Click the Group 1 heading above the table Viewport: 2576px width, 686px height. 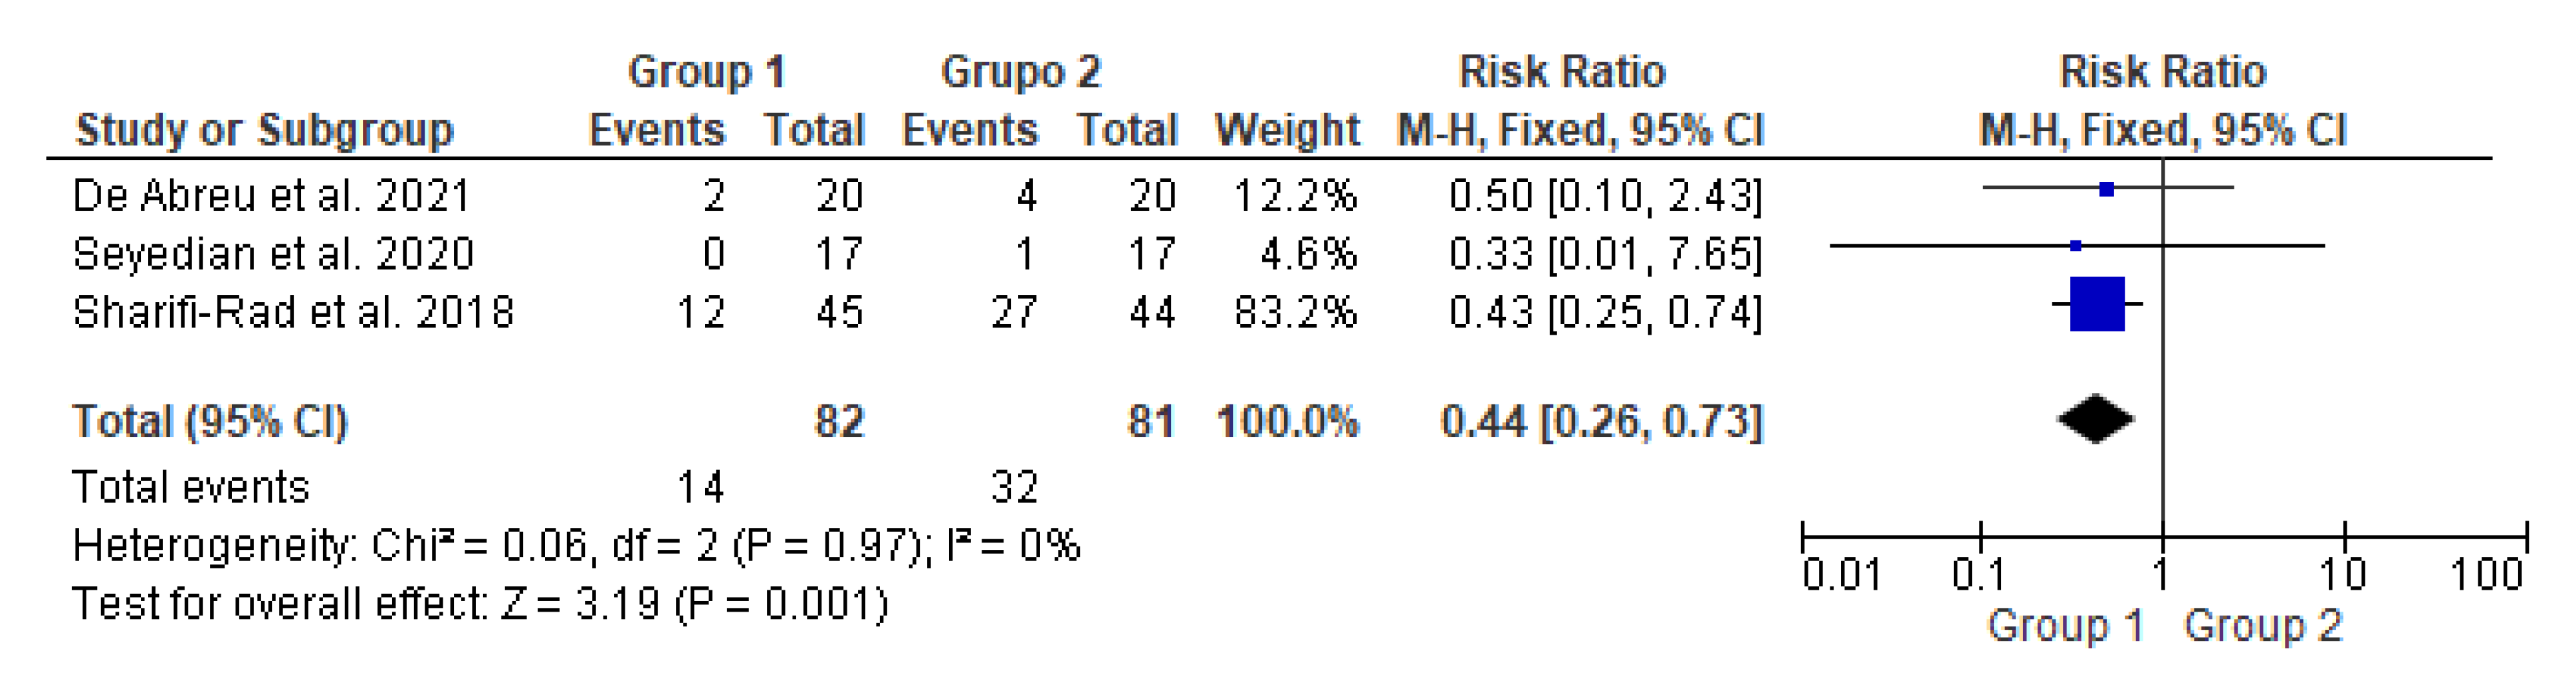tap(706, 72)
